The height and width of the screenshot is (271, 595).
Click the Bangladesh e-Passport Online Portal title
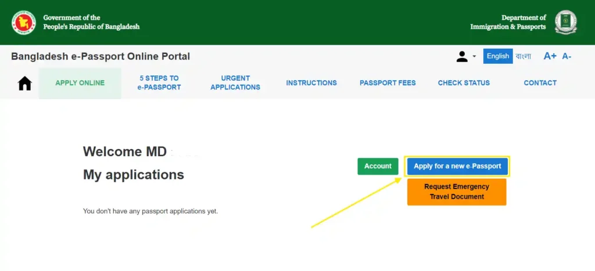click(101, 56)
